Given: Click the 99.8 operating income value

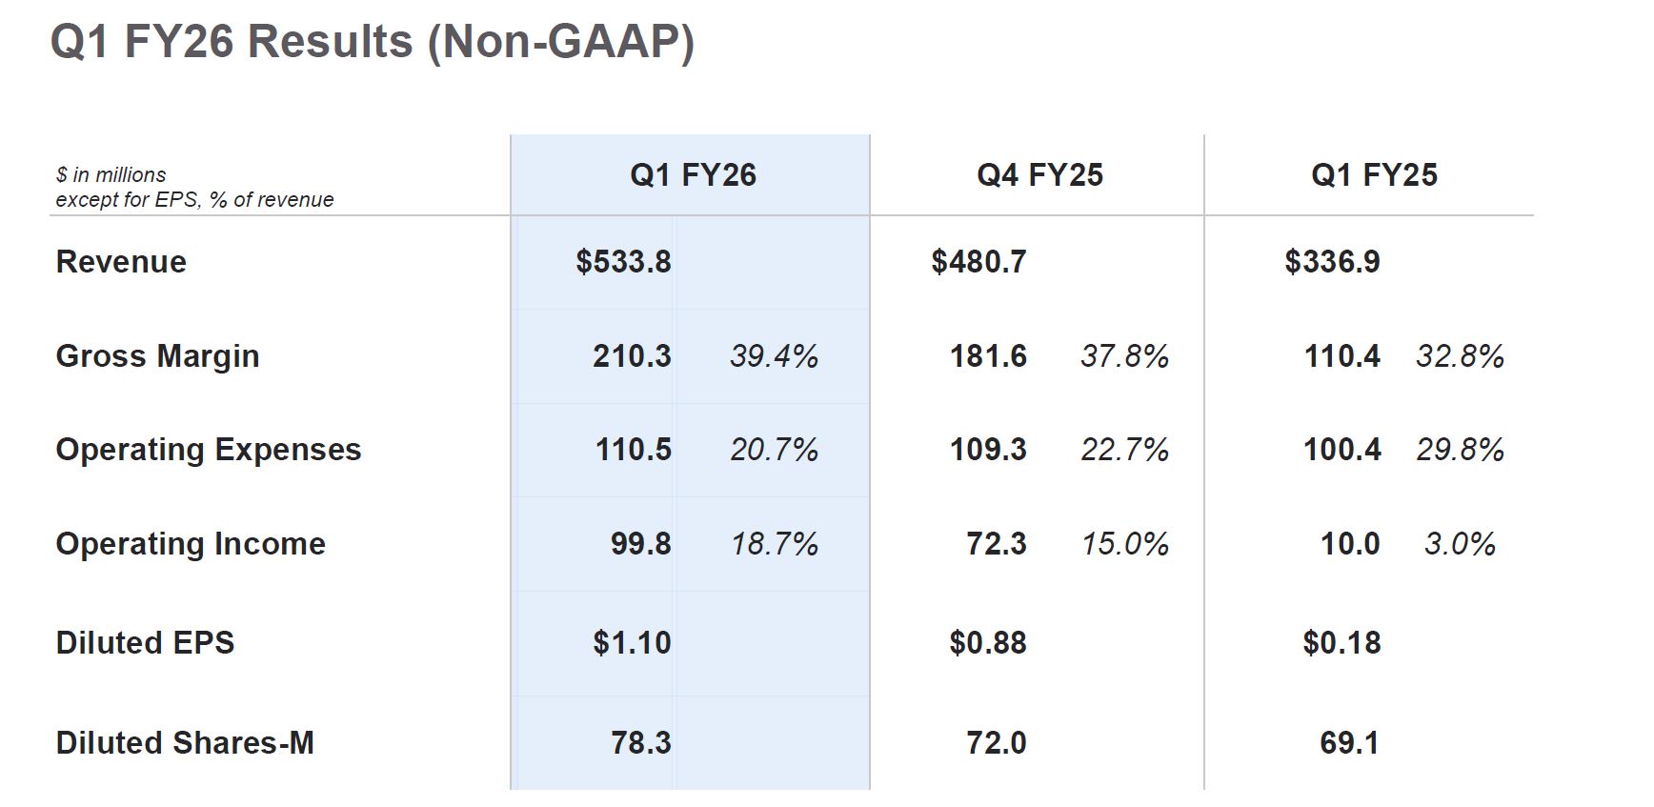Looking at the screenshot, I should tap(640, 544).
